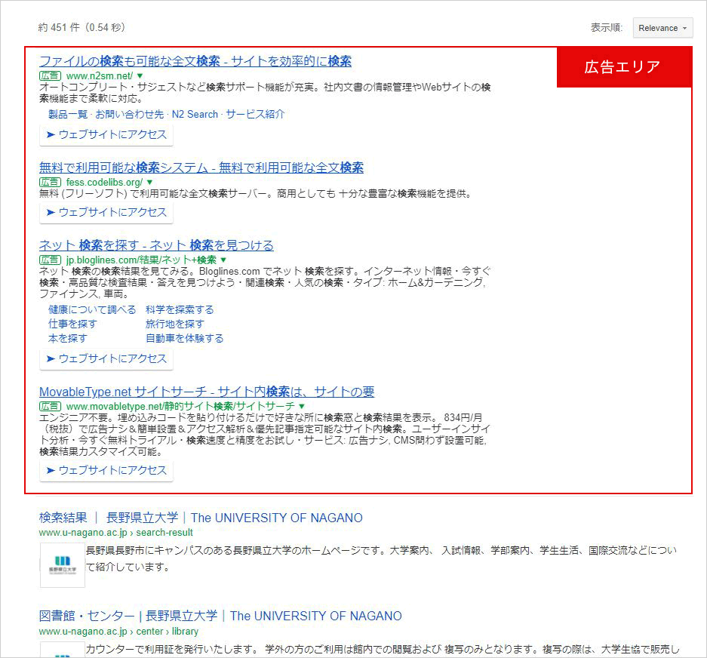The height and width of the screenshot is (658, 707).
Task: Open the Relevance sort order dropdown
Action: pyautogui.click(x=662, y=28)
